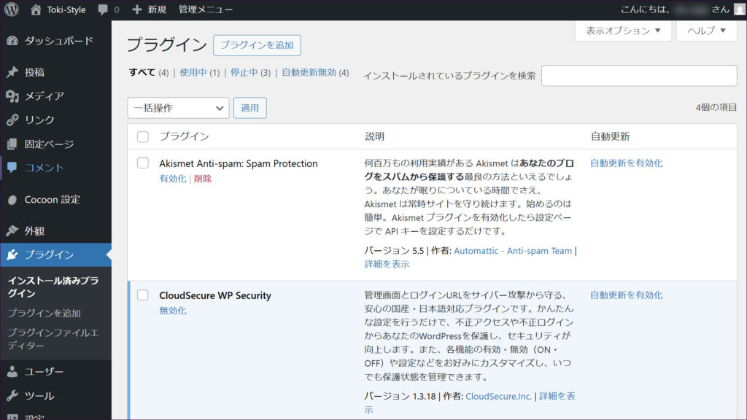Screen dimensions: 747x420
Task: Click the プラグインを追加 button near heading
Action: [x=257, y=45]
